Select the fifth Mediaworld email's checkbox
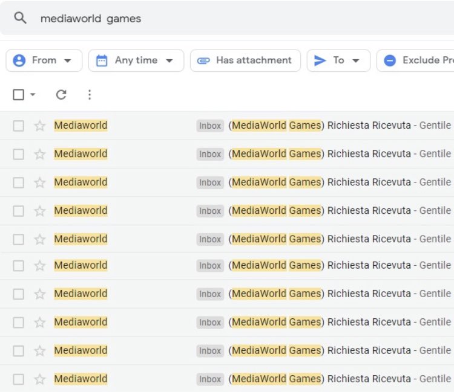The width and height of the screenshot is (454, 392). (x=19, y=239)
